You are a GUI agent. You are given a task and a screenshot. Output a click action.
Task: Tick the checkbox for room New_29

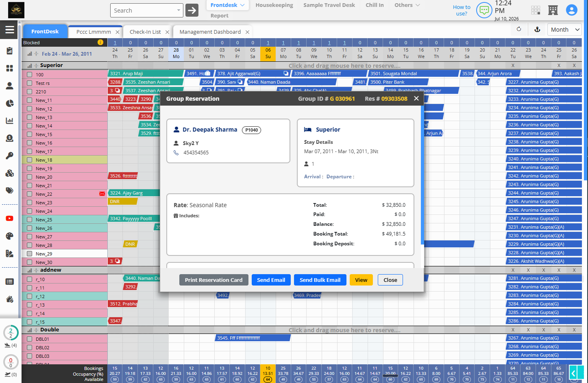coord(30,253)
